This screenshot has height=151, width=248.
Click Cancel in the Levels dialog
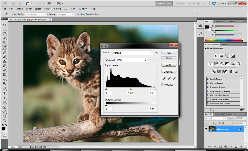tap(169, 58)
